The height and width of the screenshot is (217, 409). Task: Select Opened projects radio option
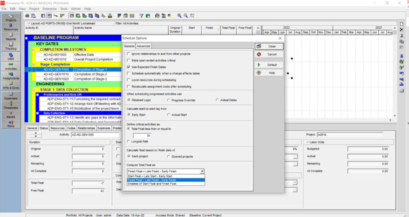(169, 156)
